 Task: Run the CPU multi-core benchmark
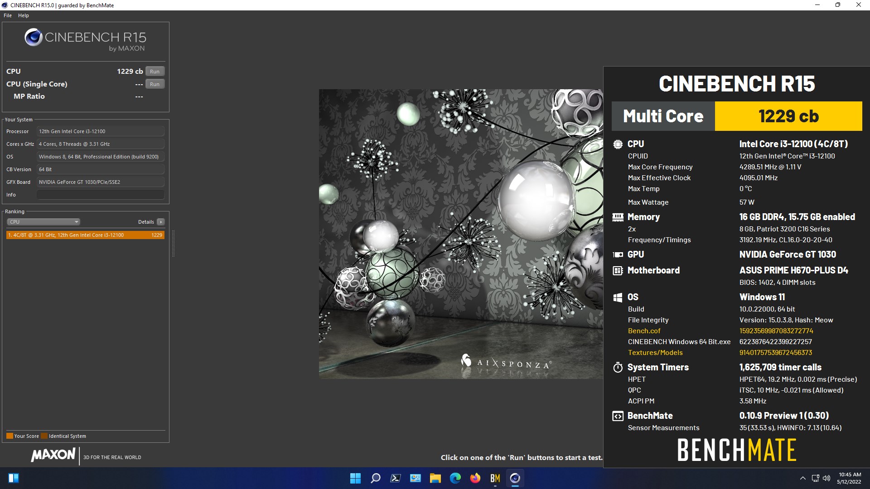click(155, 72)
